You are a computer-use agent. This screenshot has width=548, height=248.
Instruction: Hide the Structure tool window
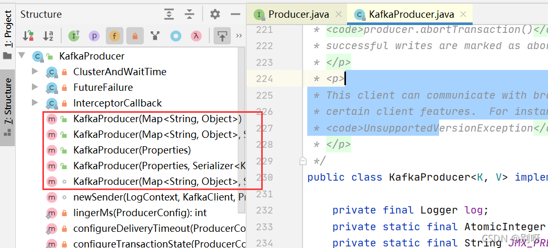(x=236, y=14)
